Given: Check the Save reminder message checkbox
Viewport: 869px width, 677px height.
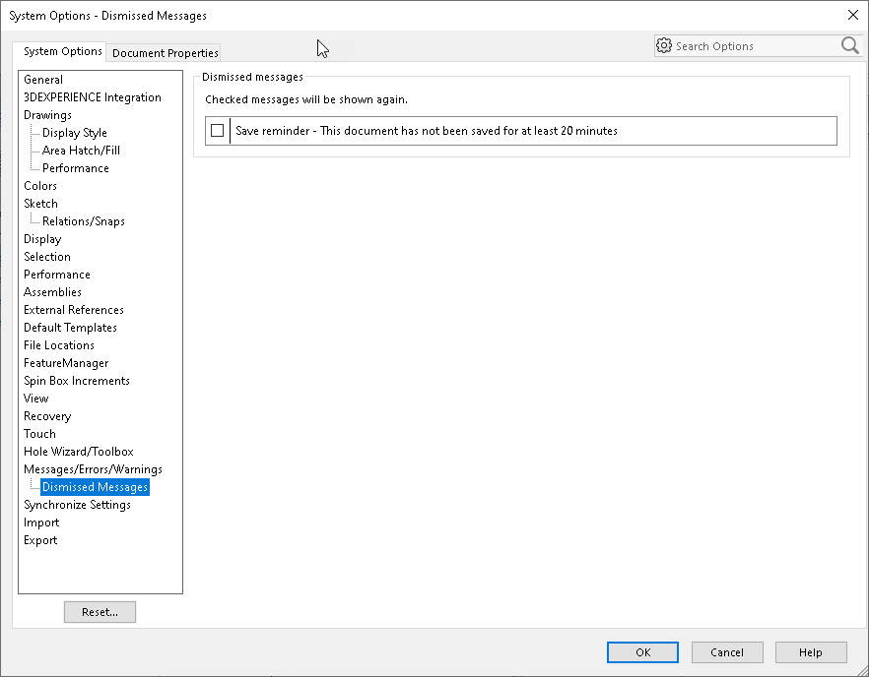Looking at the screenshot, I should pos(217,131).
